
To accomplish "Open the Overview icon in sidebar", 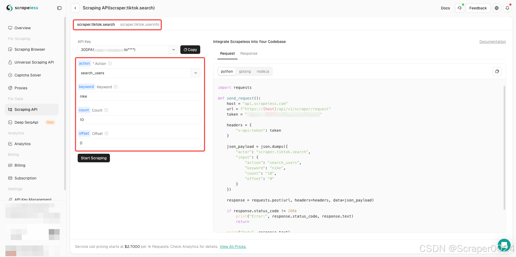I will 10,28.
